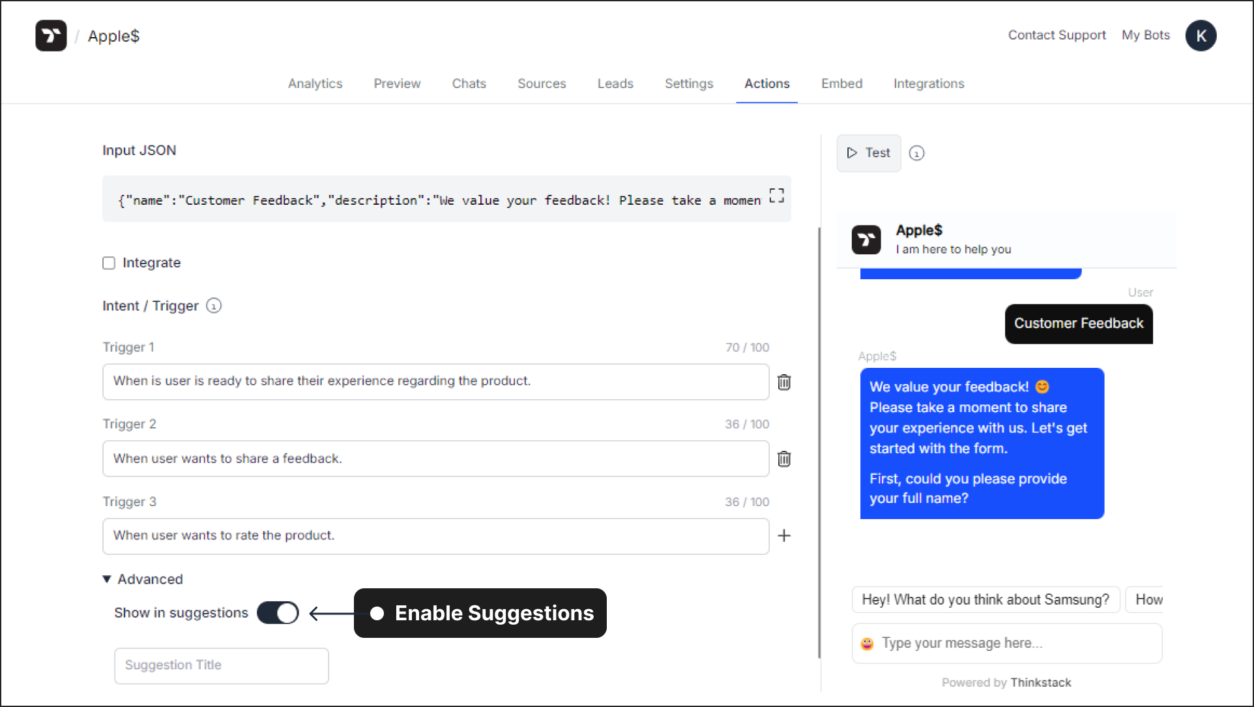Switch to the Sources tab
The width and height of the screenshot is (1254, 707).
(541, 83)
